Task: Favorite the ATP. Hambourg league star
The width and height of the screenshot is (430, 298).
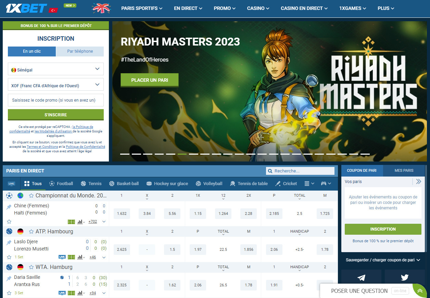Action: (31, 231)
